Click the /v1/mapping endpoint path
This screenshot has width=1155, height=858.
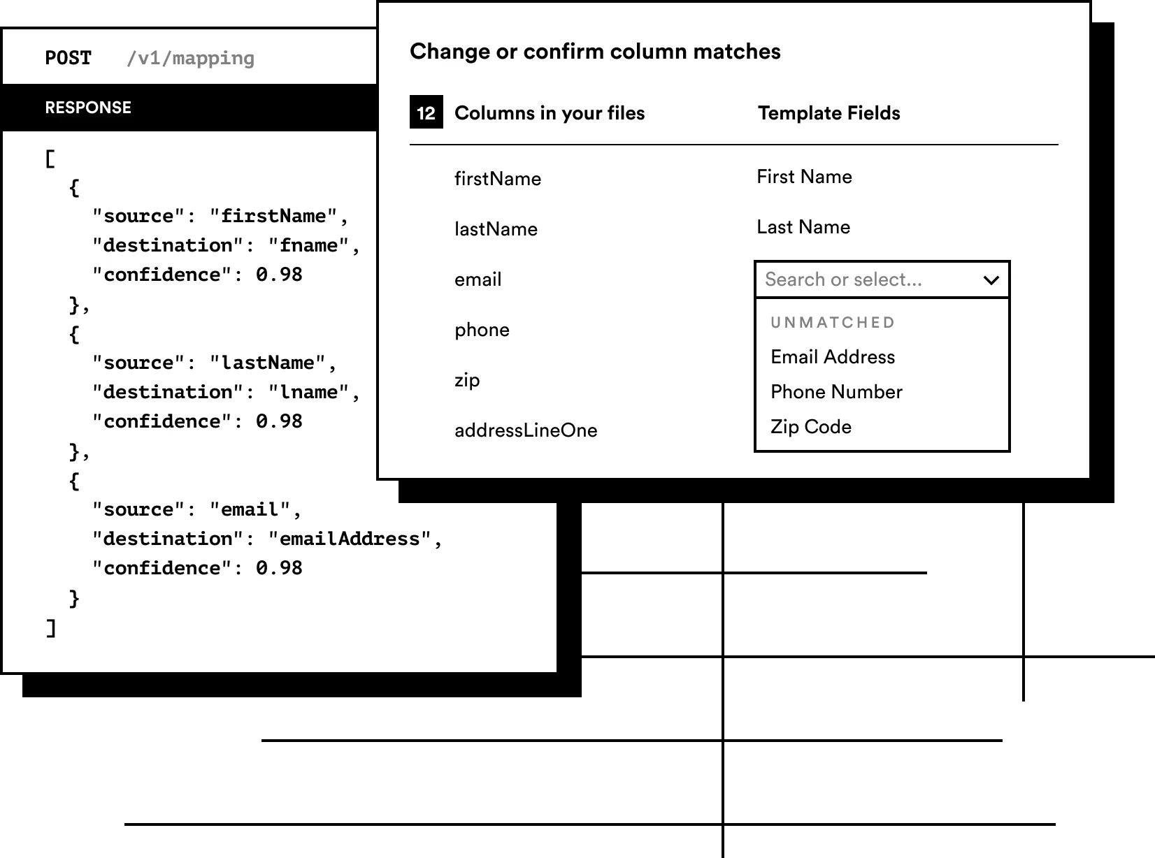coord(190,58)
